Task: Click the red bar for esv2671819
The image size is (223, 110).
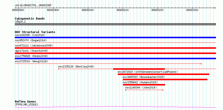Action: 163,74
